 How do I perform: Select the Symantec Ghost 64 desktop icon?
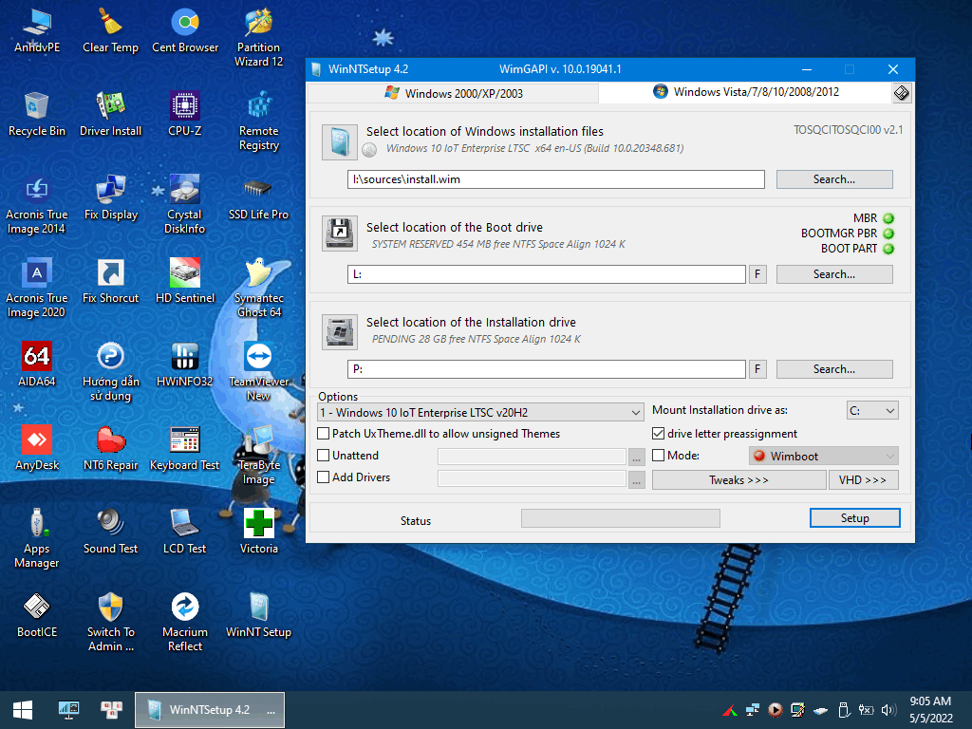pos(258,289)
